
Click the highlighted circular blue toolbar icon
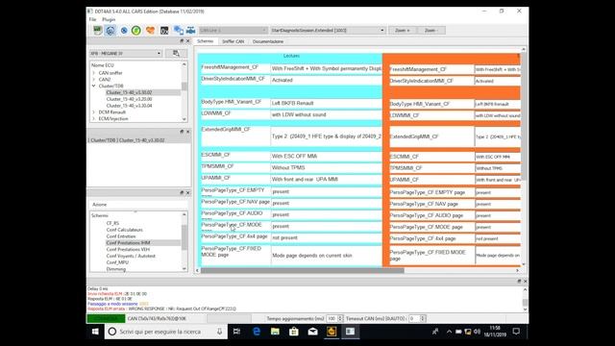111,30
